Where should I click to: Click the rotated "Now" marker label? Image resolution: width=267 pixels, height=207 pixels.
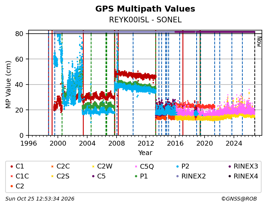(x=259, y=42)
